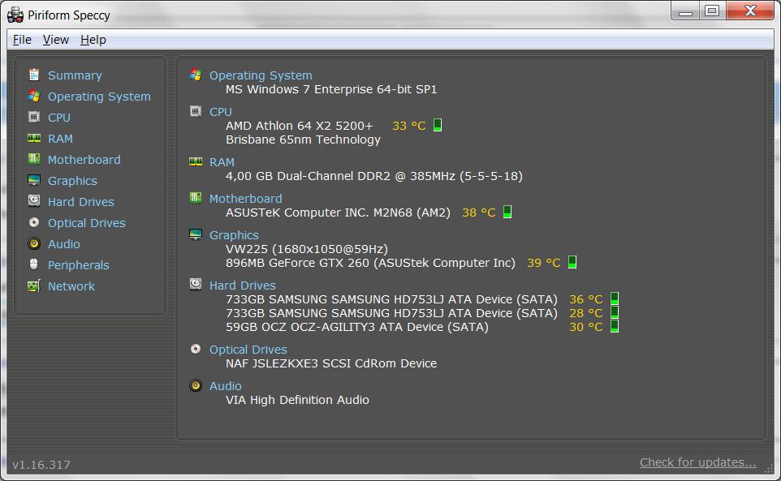Click the Hard Drives icon in sidebar
781x481 pixels.
pyautogui.click(x=34, y=201)
